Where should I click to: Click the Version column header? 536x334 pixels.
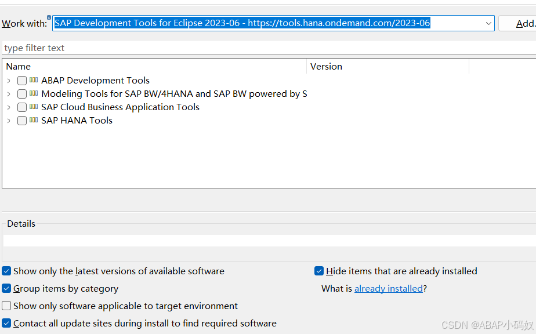[388, 66]
